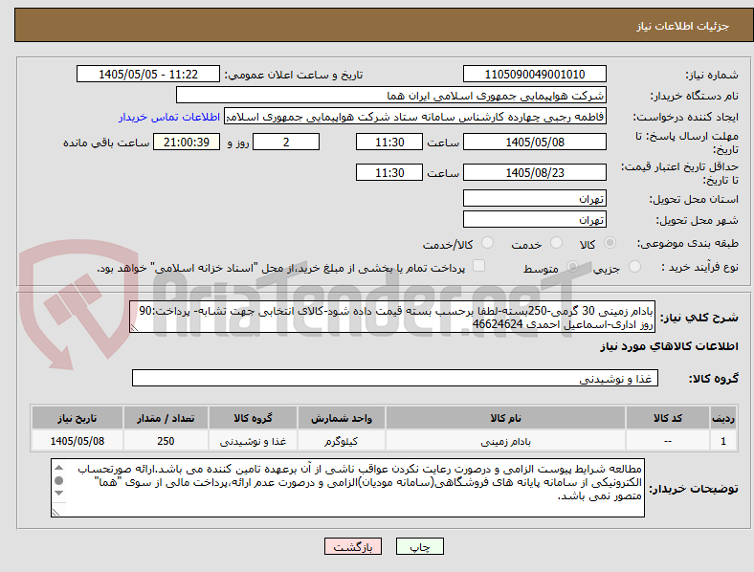
Task: Click the response deadline time 11:30 field
Action: click(x=389, y=143)
